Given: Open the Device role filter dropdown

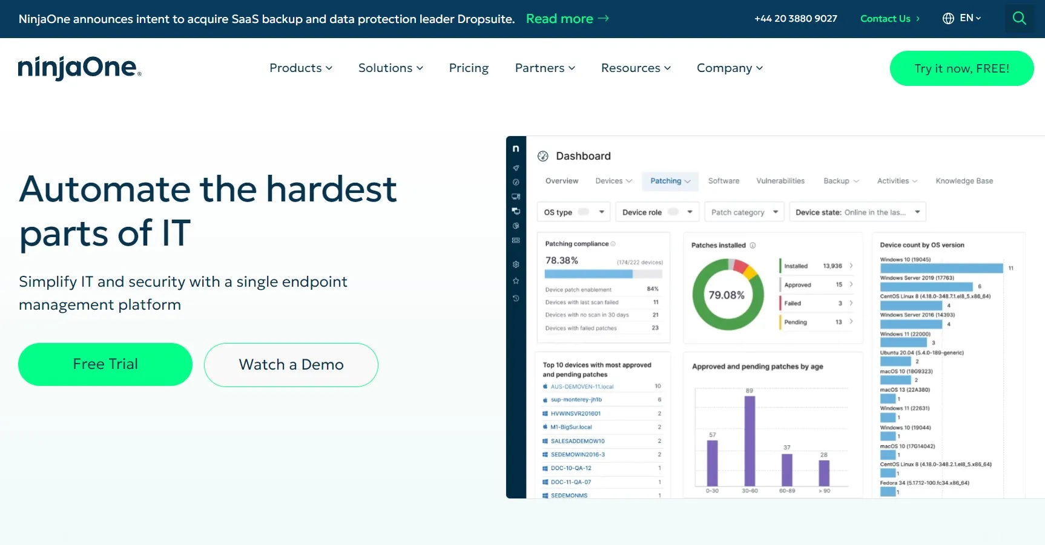Looking at the screenshot, I should (658, 212).
